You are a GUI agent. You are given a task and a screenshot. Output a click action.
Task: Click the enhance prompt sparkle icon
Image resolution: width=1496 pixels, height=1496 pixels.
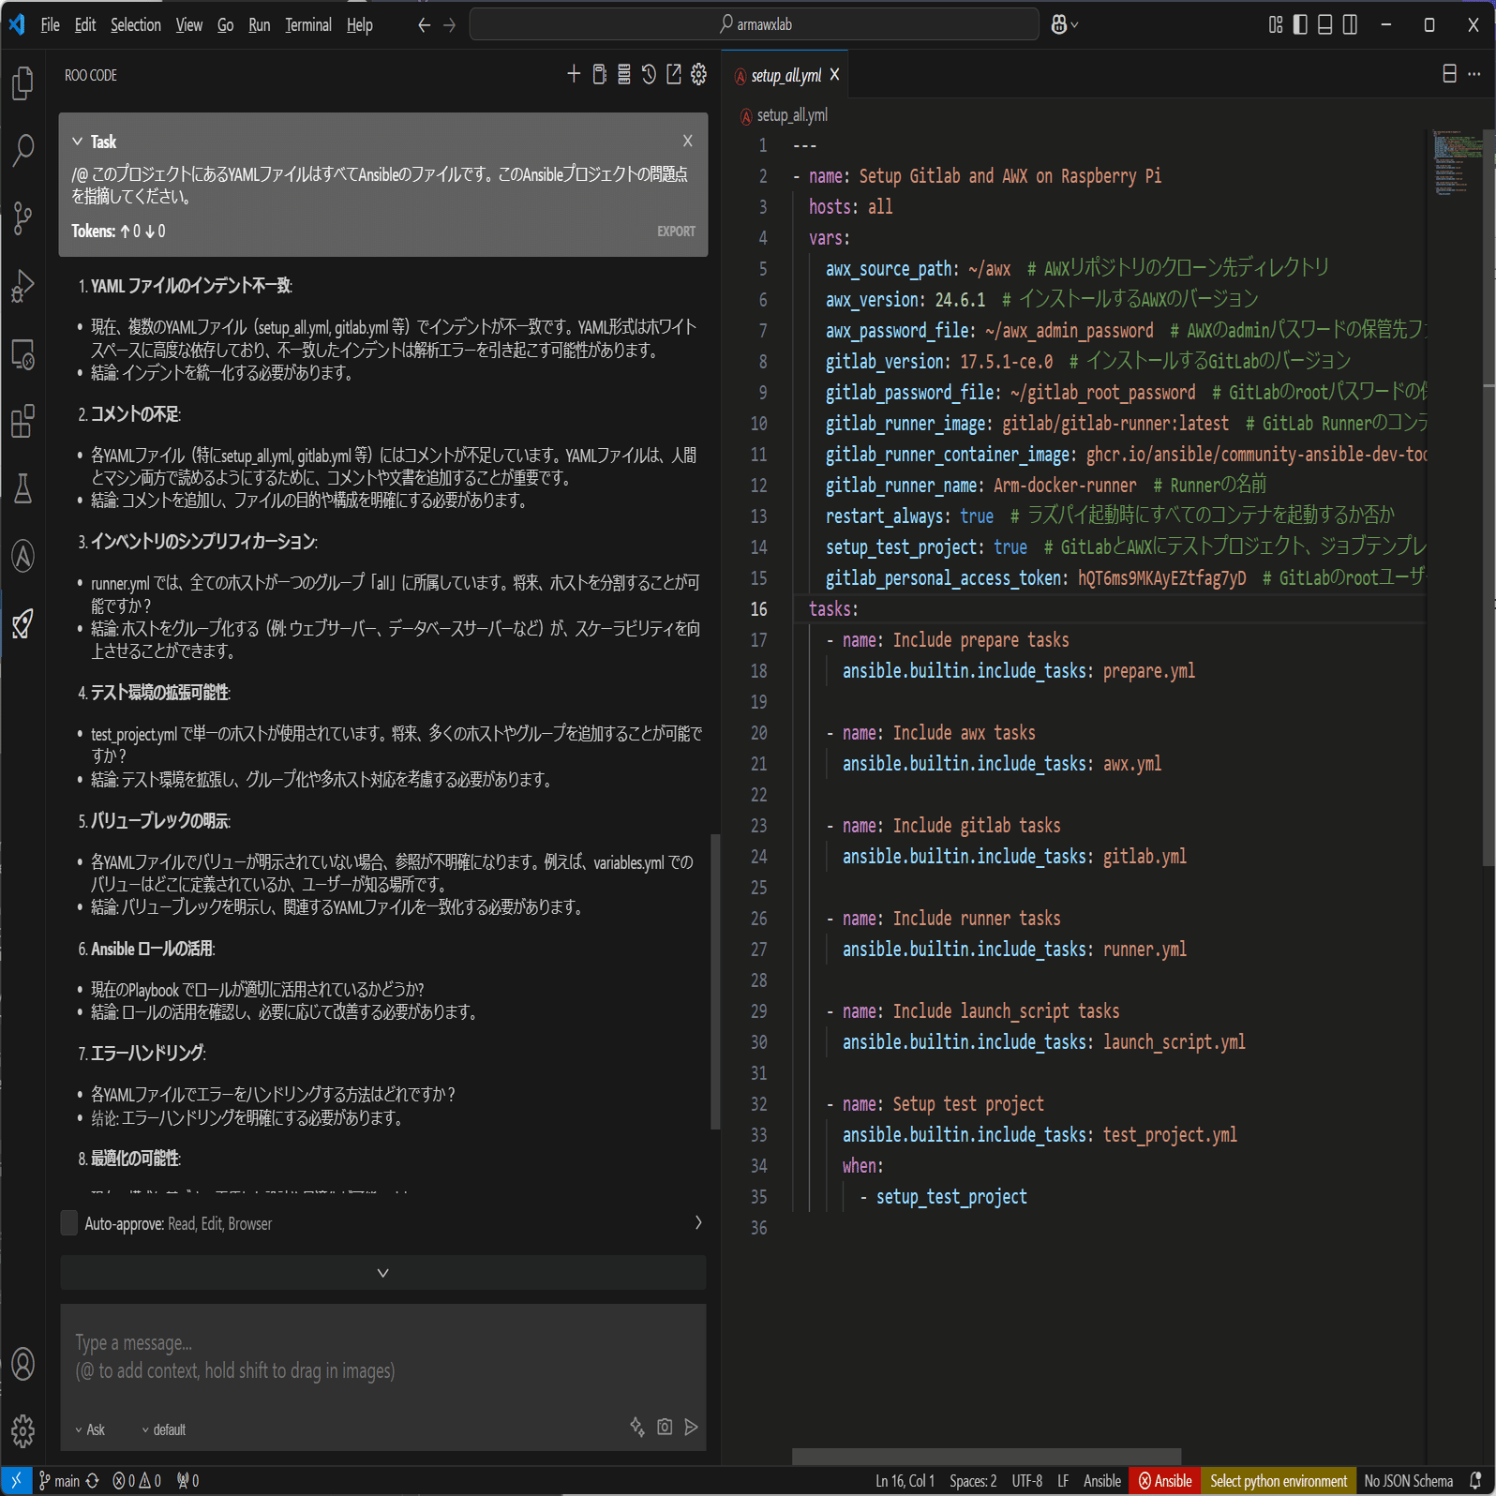(x=637, y=1427)
